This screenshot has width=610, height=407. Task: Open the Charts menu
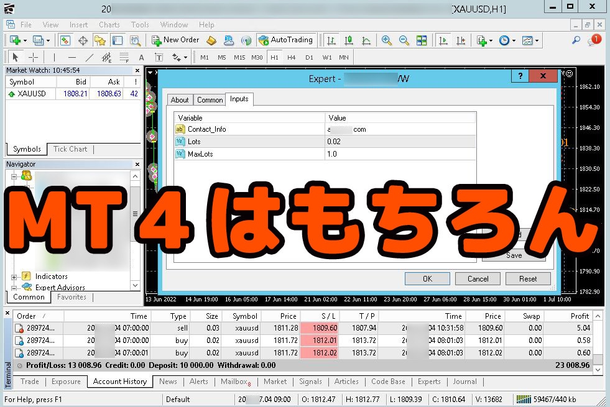pos(109,25)
